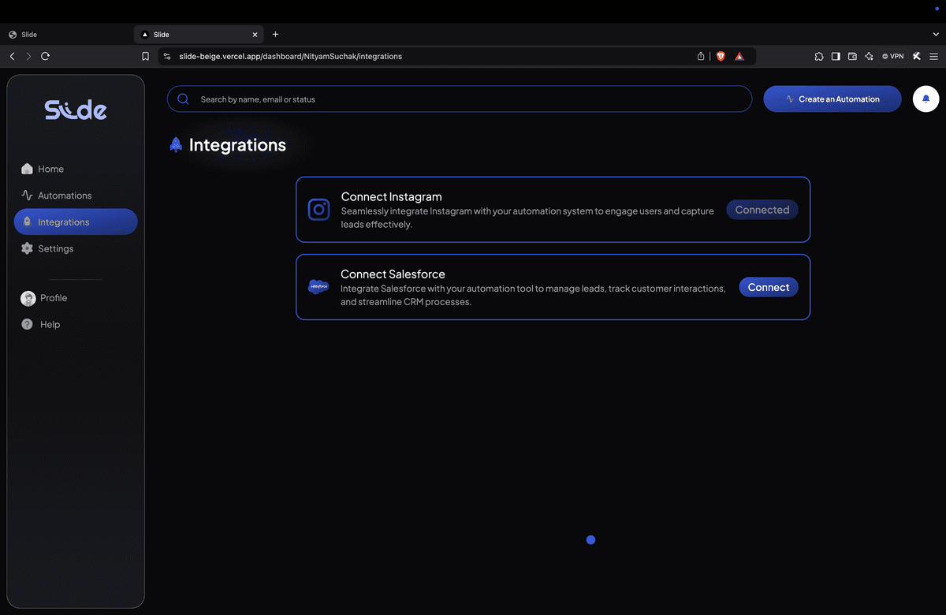
Task: Click the Salesforce logo icon
Action: (x=318, y=286)
